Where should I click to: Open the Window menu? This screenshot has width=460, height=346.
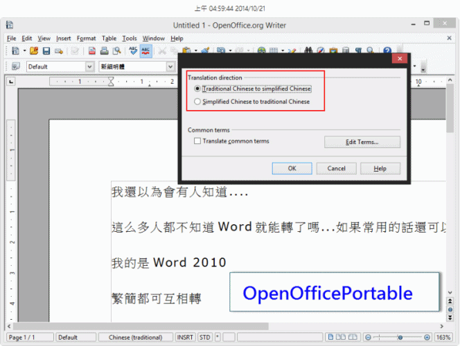(x=153, y=38)
